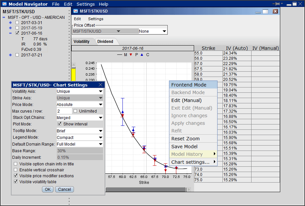Click the Strike column header
The height and width of the screenshot is (206, 305).
coord(208,48)
